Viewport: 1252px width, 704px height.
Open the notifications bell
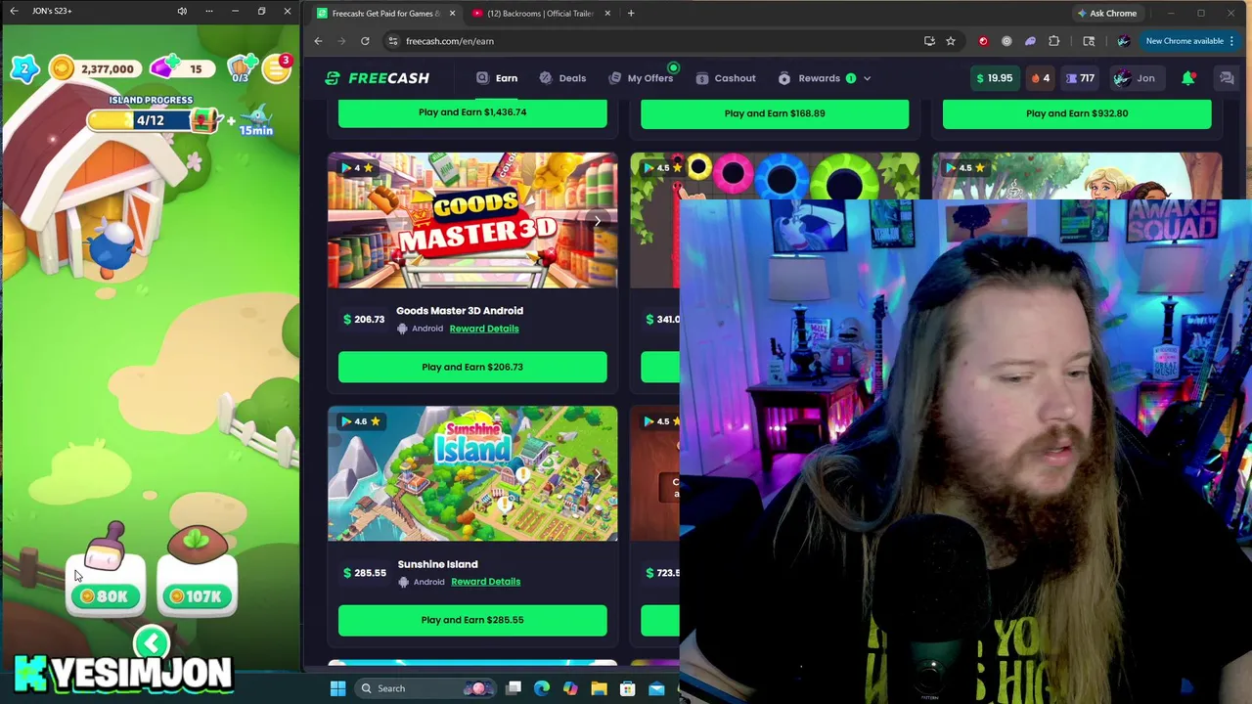(1188, 78)
